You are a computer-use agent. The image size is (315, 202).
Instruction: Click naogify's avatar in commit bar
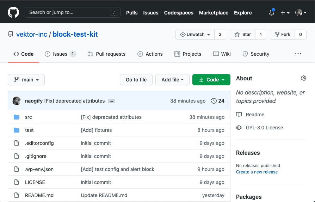pos(17,101)
